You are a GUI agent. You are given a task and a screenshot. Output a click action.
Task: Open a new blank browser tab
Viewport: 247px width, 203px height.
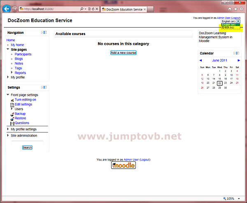(x=150, y=9)
